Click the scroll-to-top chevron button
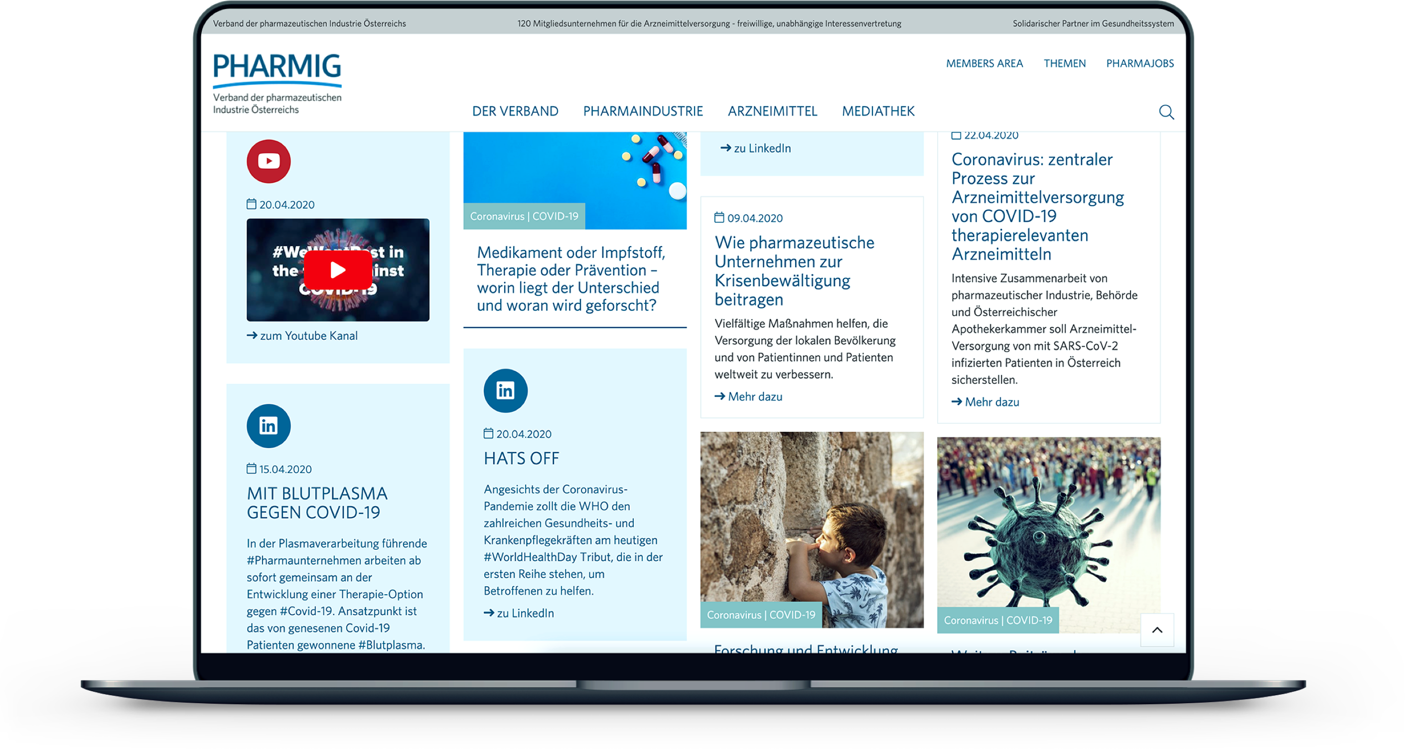 (1157, 629)
